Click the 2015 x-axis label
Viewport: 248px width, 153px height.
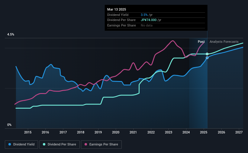click(28, 132)
